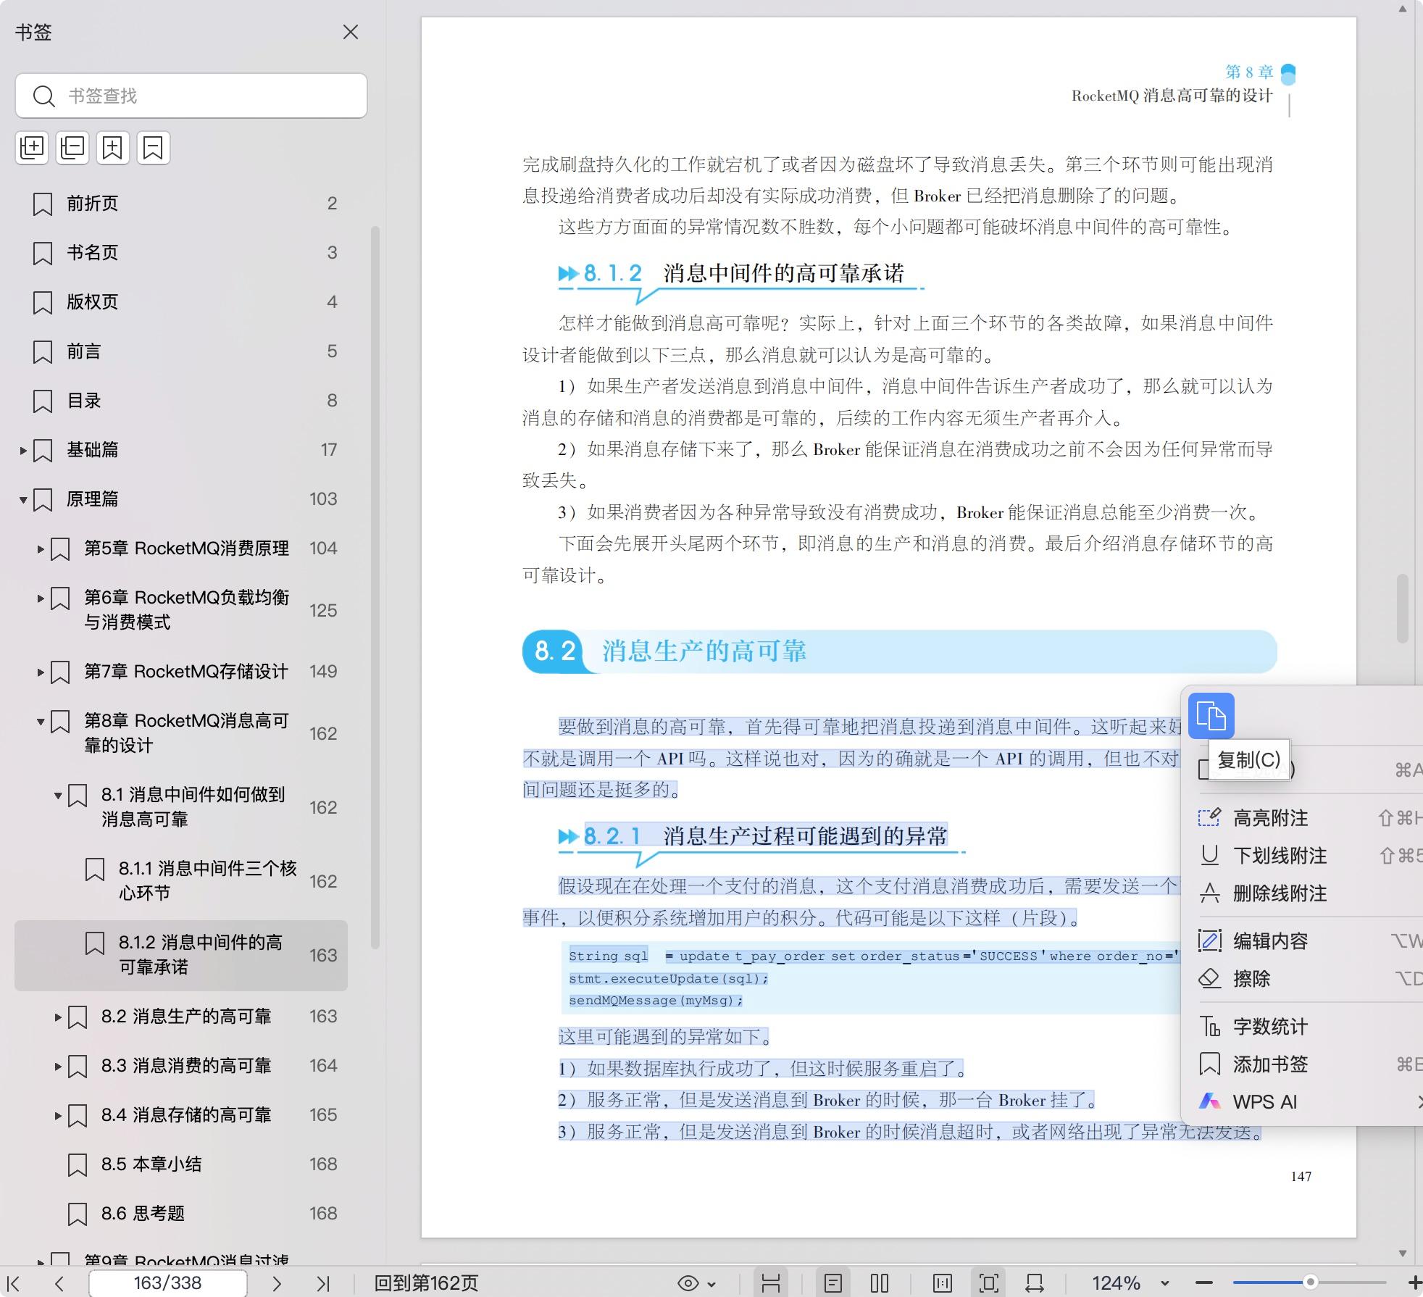Image resolution: width=1423 pixels, height=1297 pixels.
Task: Select 8.1.2 消息中间件的高可靠承诺 bookmark
Action: coord(181,955)
